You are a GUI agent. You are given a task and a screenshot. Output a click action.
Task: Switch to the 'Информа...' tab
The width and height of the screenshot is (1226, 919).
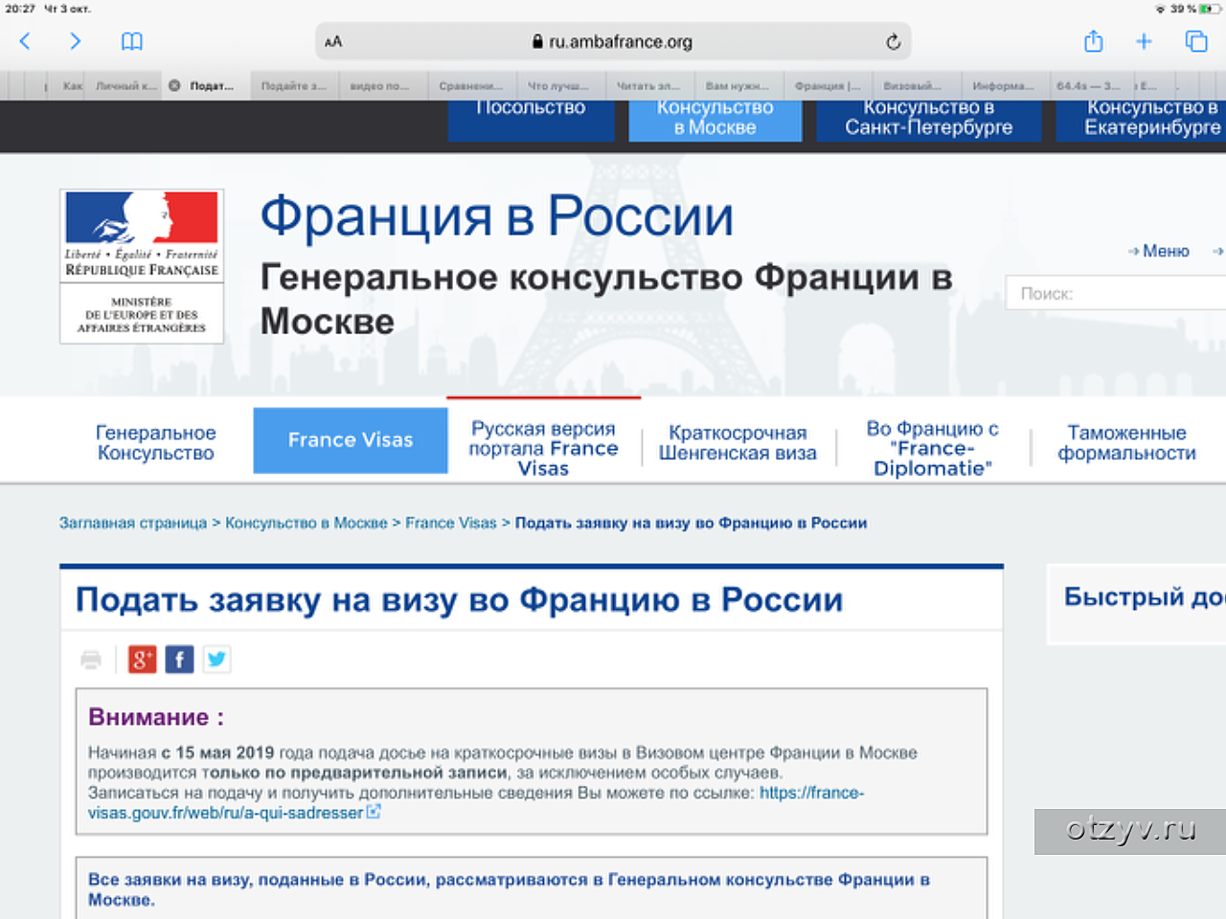point(1003,86)
